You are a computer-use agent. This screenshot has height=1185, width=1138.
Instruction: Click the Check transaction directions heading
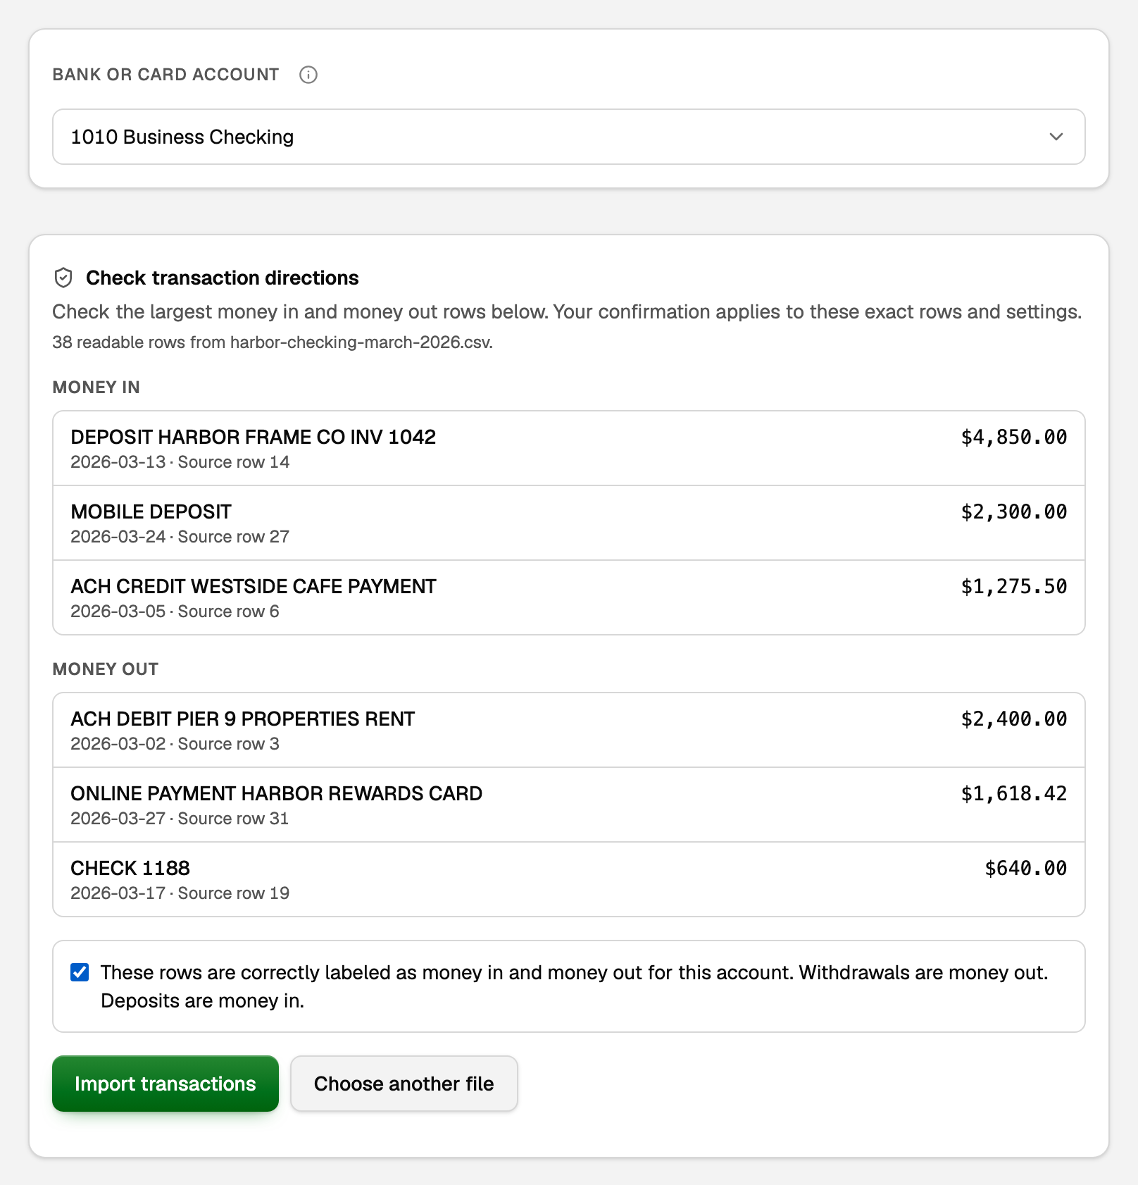click(223, 278)
